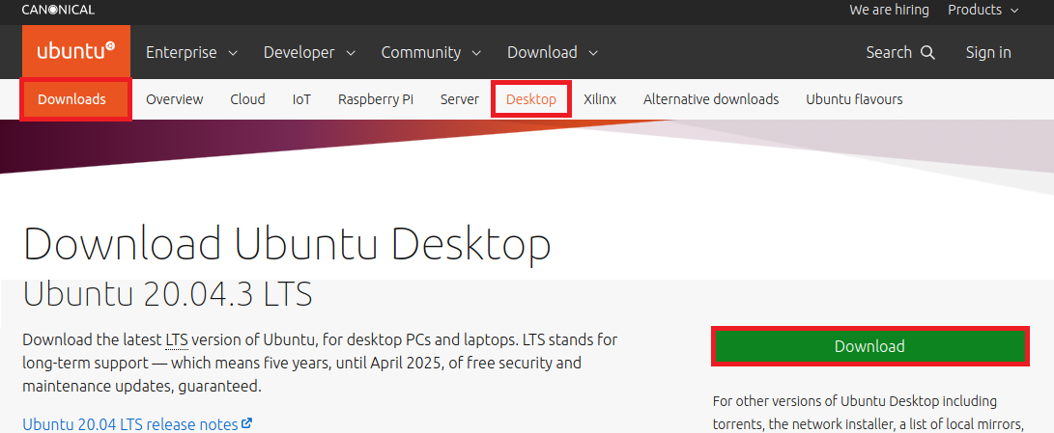
Task: Click the Search magnifier icon
Action: (927, 52)
